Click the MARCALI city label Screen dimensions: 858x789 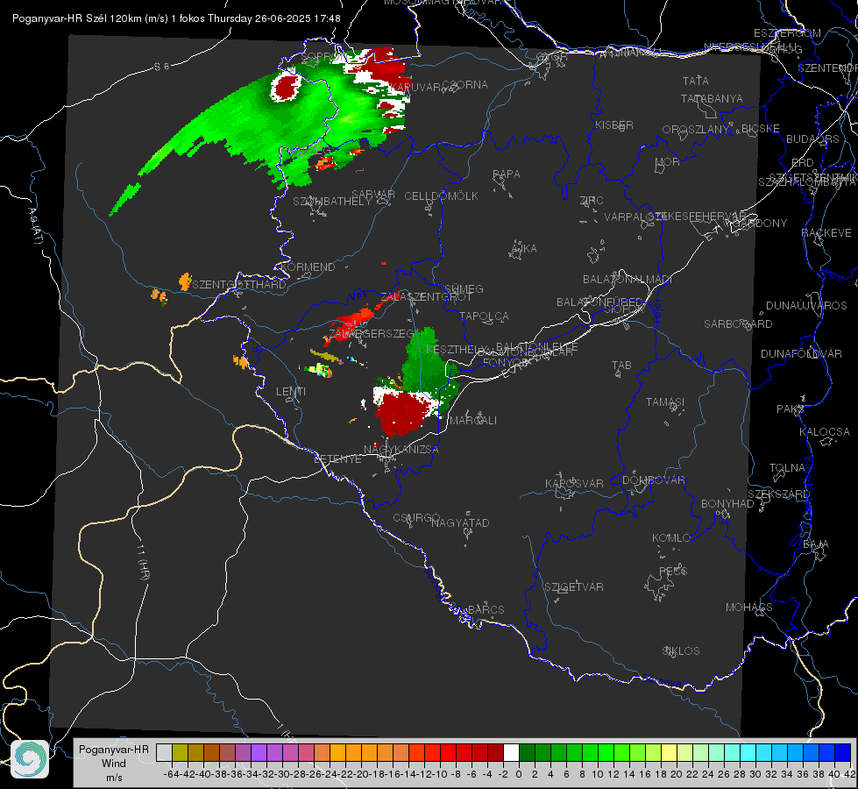473,421
